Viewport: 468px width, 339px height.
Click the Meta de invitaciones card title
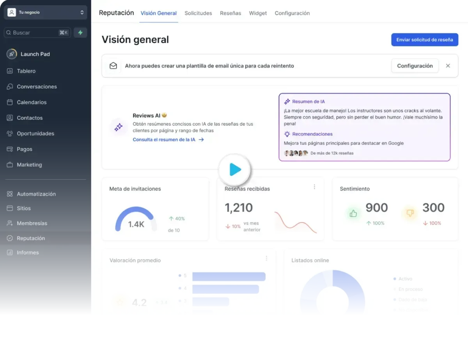[x=135, y=189]
